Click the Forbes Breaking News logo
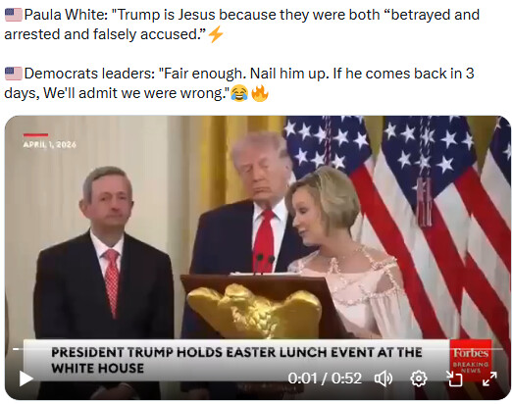Screen dimensions: 512x404 pyautogui.click(x=471, y=360)
